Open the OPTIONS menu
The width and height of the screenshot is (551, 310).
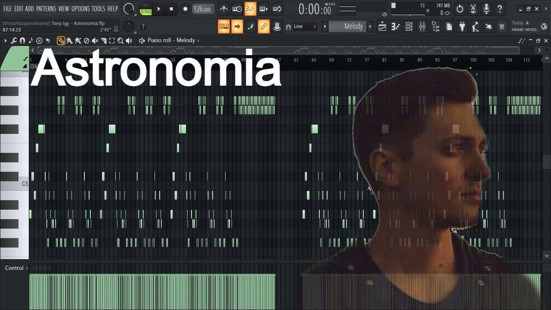pos(80,9)
